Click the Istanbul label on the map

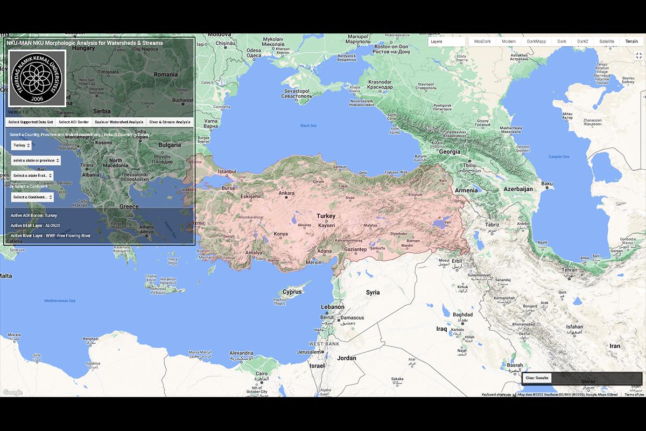[227, 172]
